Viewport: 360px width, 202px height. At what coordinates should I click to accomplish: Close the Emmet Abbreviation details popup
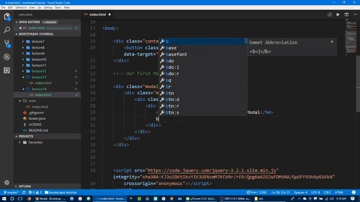[x=332, y=42]
